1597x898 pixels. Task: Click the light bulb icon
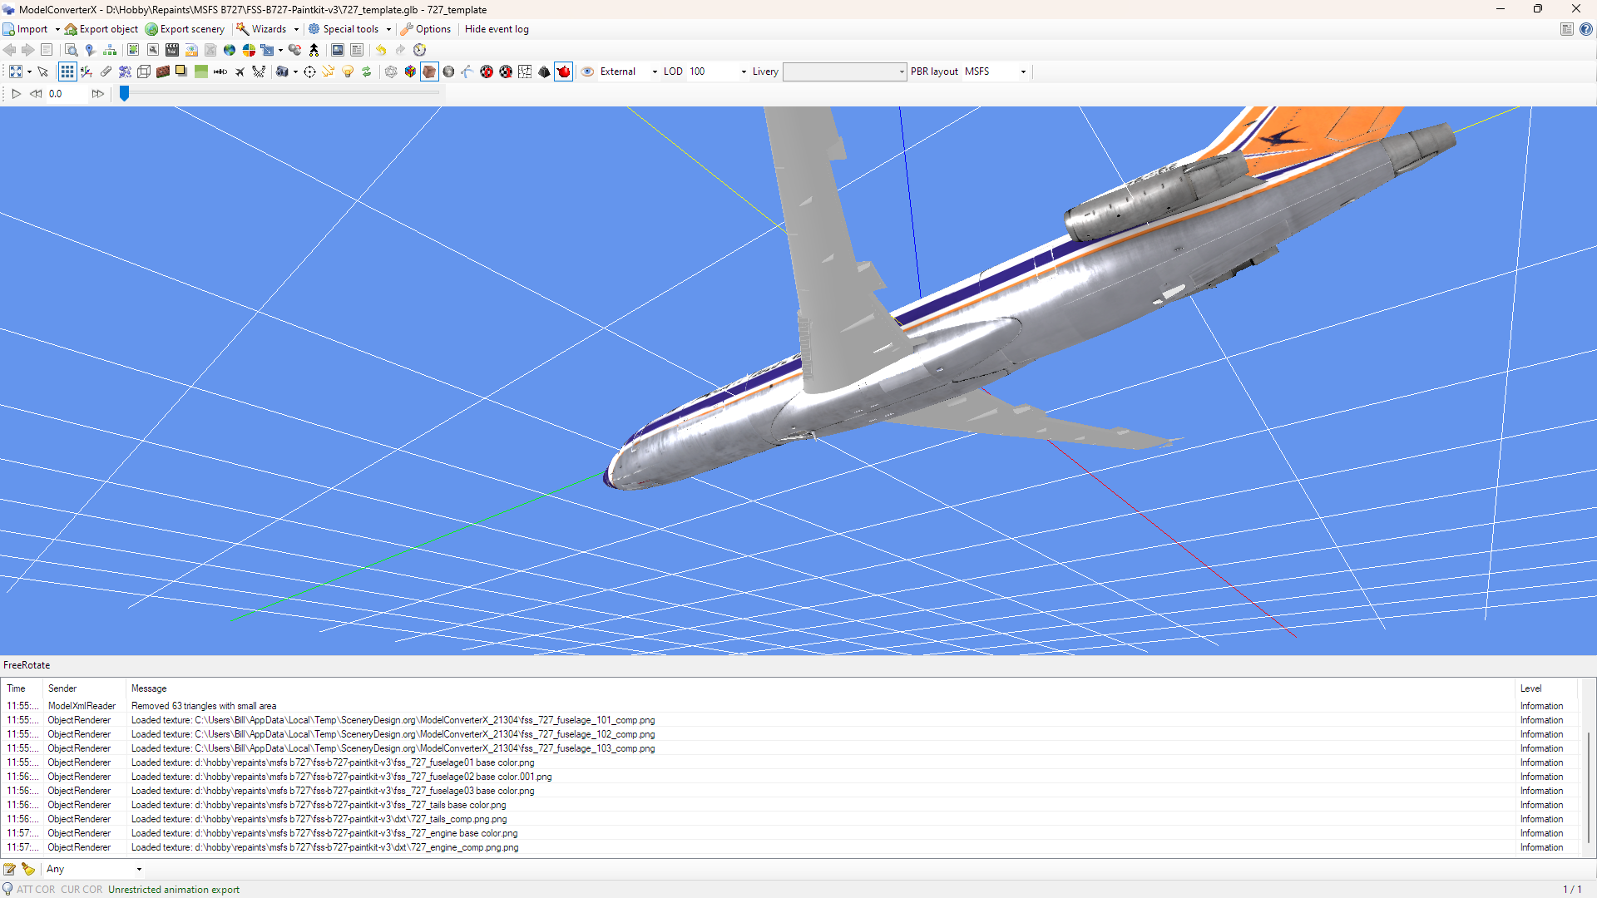pyautogui.click(x=348, y=72)
